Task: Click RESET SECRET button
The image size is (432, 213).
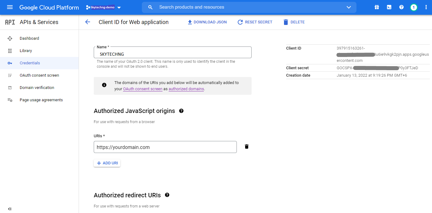Action: [255, 22]
